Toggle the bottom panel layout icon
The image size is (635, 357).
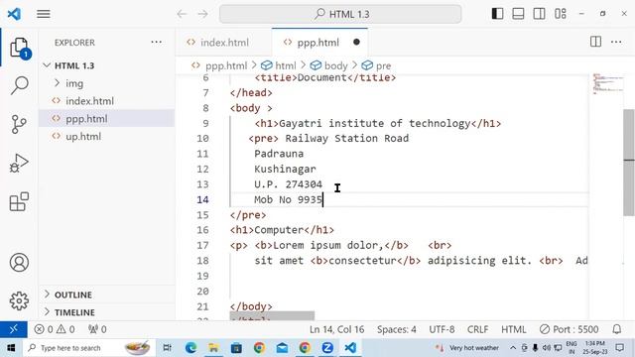(x=518, y=14)
